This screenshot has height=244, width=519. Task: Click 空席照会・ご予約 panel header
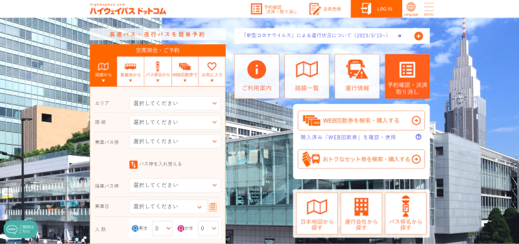coord(158,51)
